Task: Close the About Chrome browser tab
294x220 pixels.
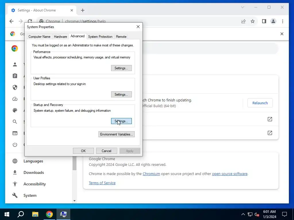Action: (71, 10)
